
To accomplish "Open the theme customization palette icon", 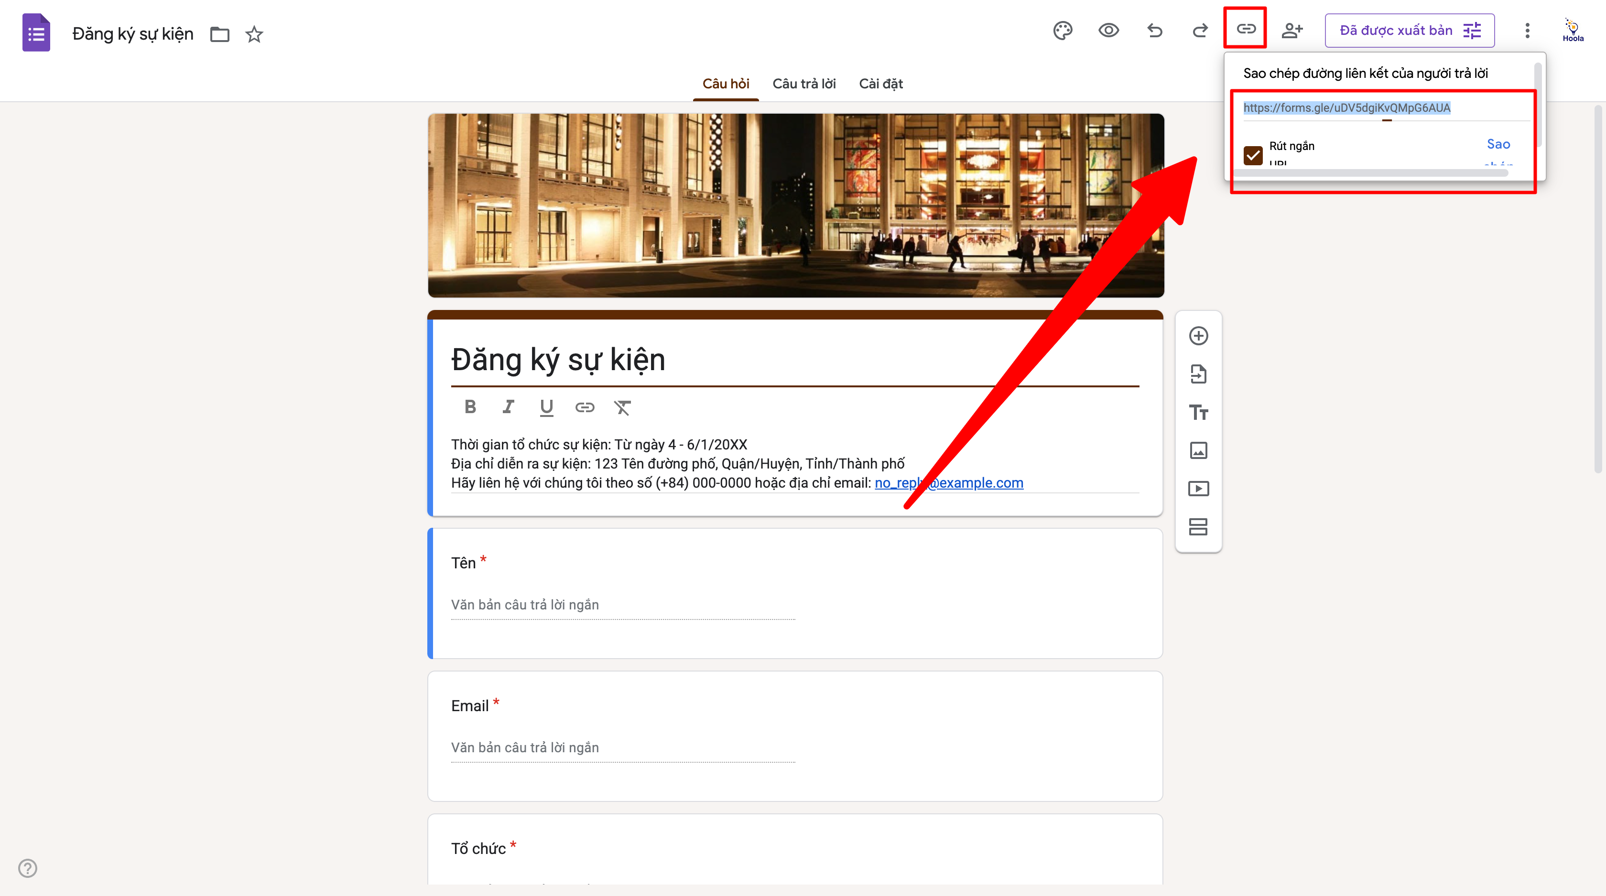I will [x=1063, y=31].
